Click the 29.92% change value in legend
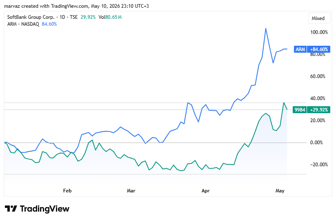Viewport: 336px width, 221px height. [88, 17]
